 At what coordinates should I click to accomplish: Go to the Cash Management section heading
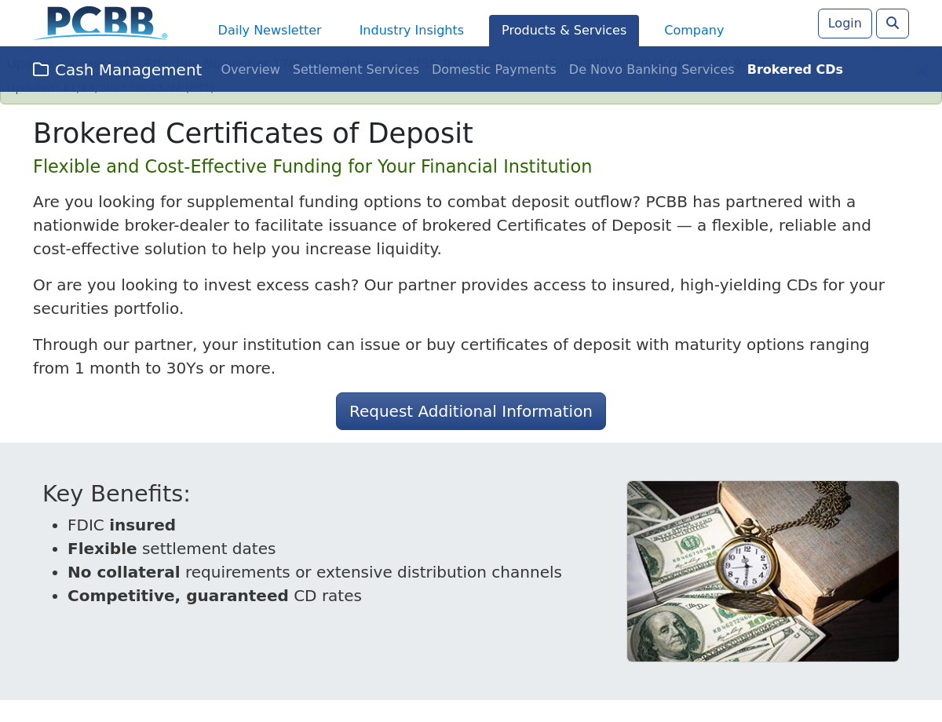click(x=128, y=70)
